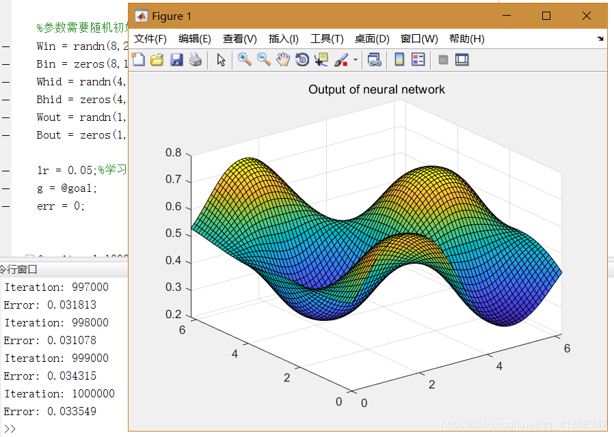Click 'Iteration: 998000' output line
Viewport: 614px width, 437px height.
(x=56, y=322)
